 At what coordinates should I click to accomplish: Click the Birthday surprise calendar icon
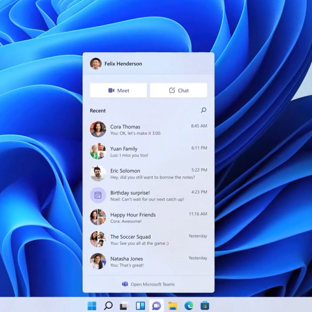(97, 195)
